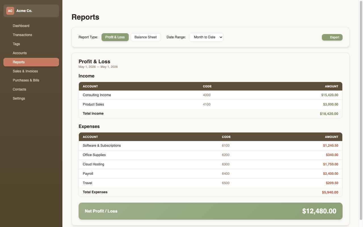Click the Income section heading
Viewport: 363px width, 227px height.
(86, 76)
